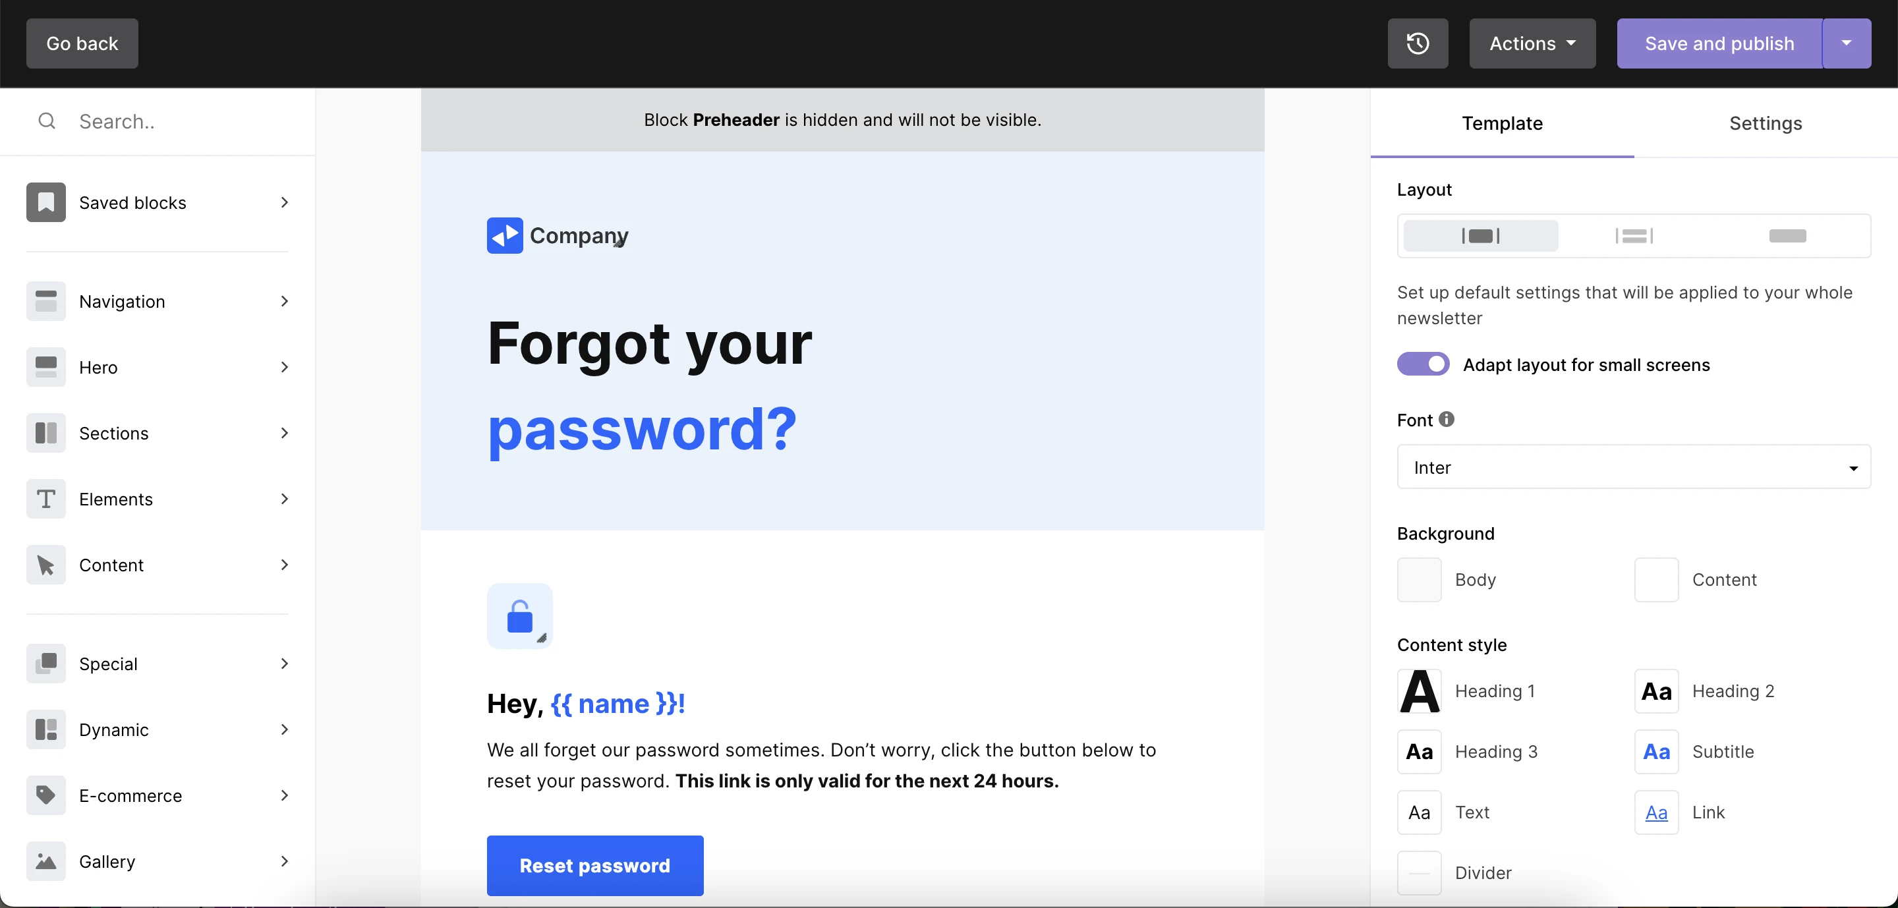
Task: Click the Saved blocks bookmark icon
Action: click(45, 202)
